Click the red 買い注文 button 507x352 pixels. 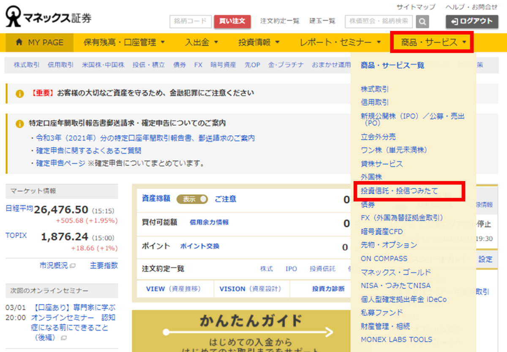pyautogui.click(x=232, y=21)
